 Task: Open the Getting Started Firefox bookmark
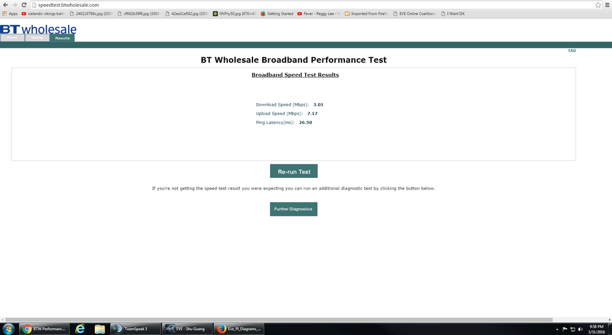277,13
